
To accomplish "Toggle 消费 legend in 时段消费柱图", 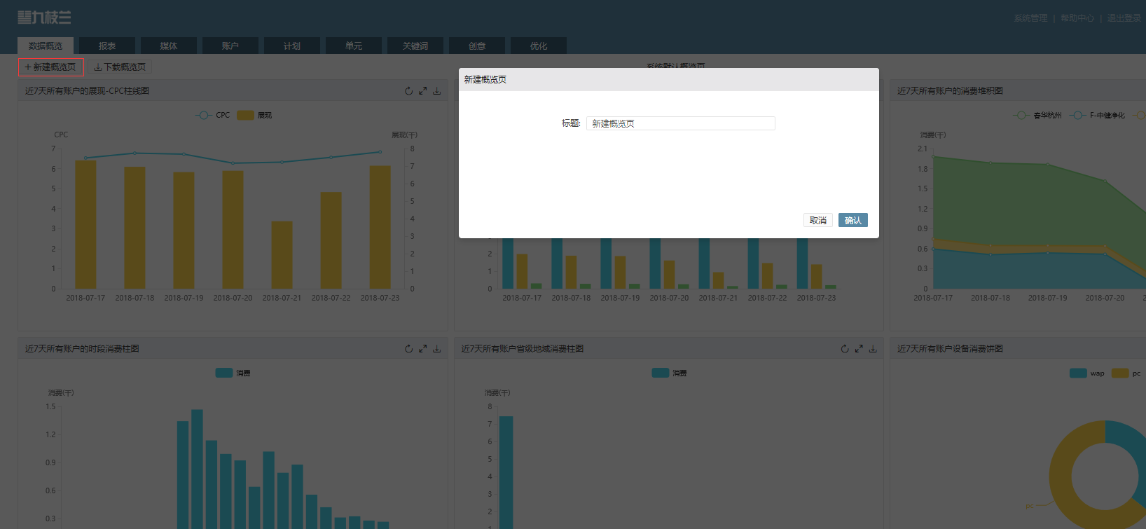I will tap(233, 373).
